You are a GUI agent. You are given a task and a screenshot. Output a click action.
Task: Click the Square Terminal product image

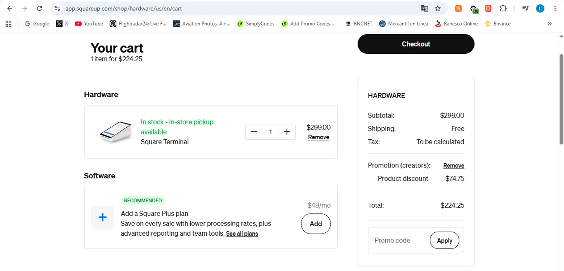coord(116,132)
